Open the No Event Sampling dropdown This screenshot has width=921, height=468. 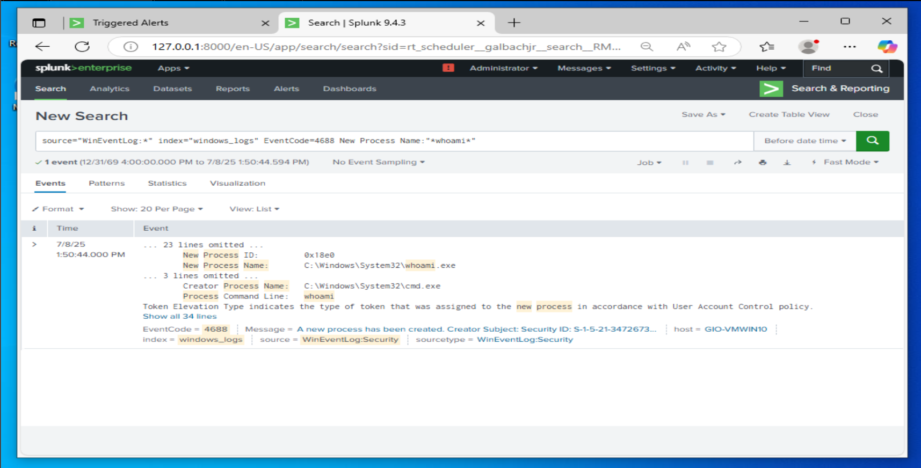click(379, 162)
